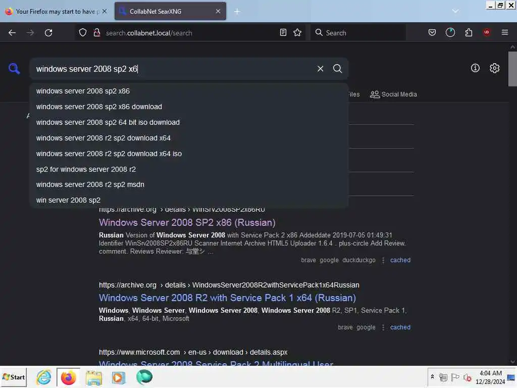Open Windows Media Player from taskbar
This screenshot has width=517, height=388.
click(118, 377)
